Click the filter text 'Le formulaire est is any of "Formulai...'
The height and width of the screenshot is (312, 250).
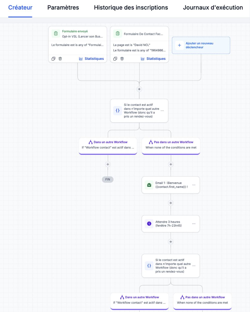[77, 45]
